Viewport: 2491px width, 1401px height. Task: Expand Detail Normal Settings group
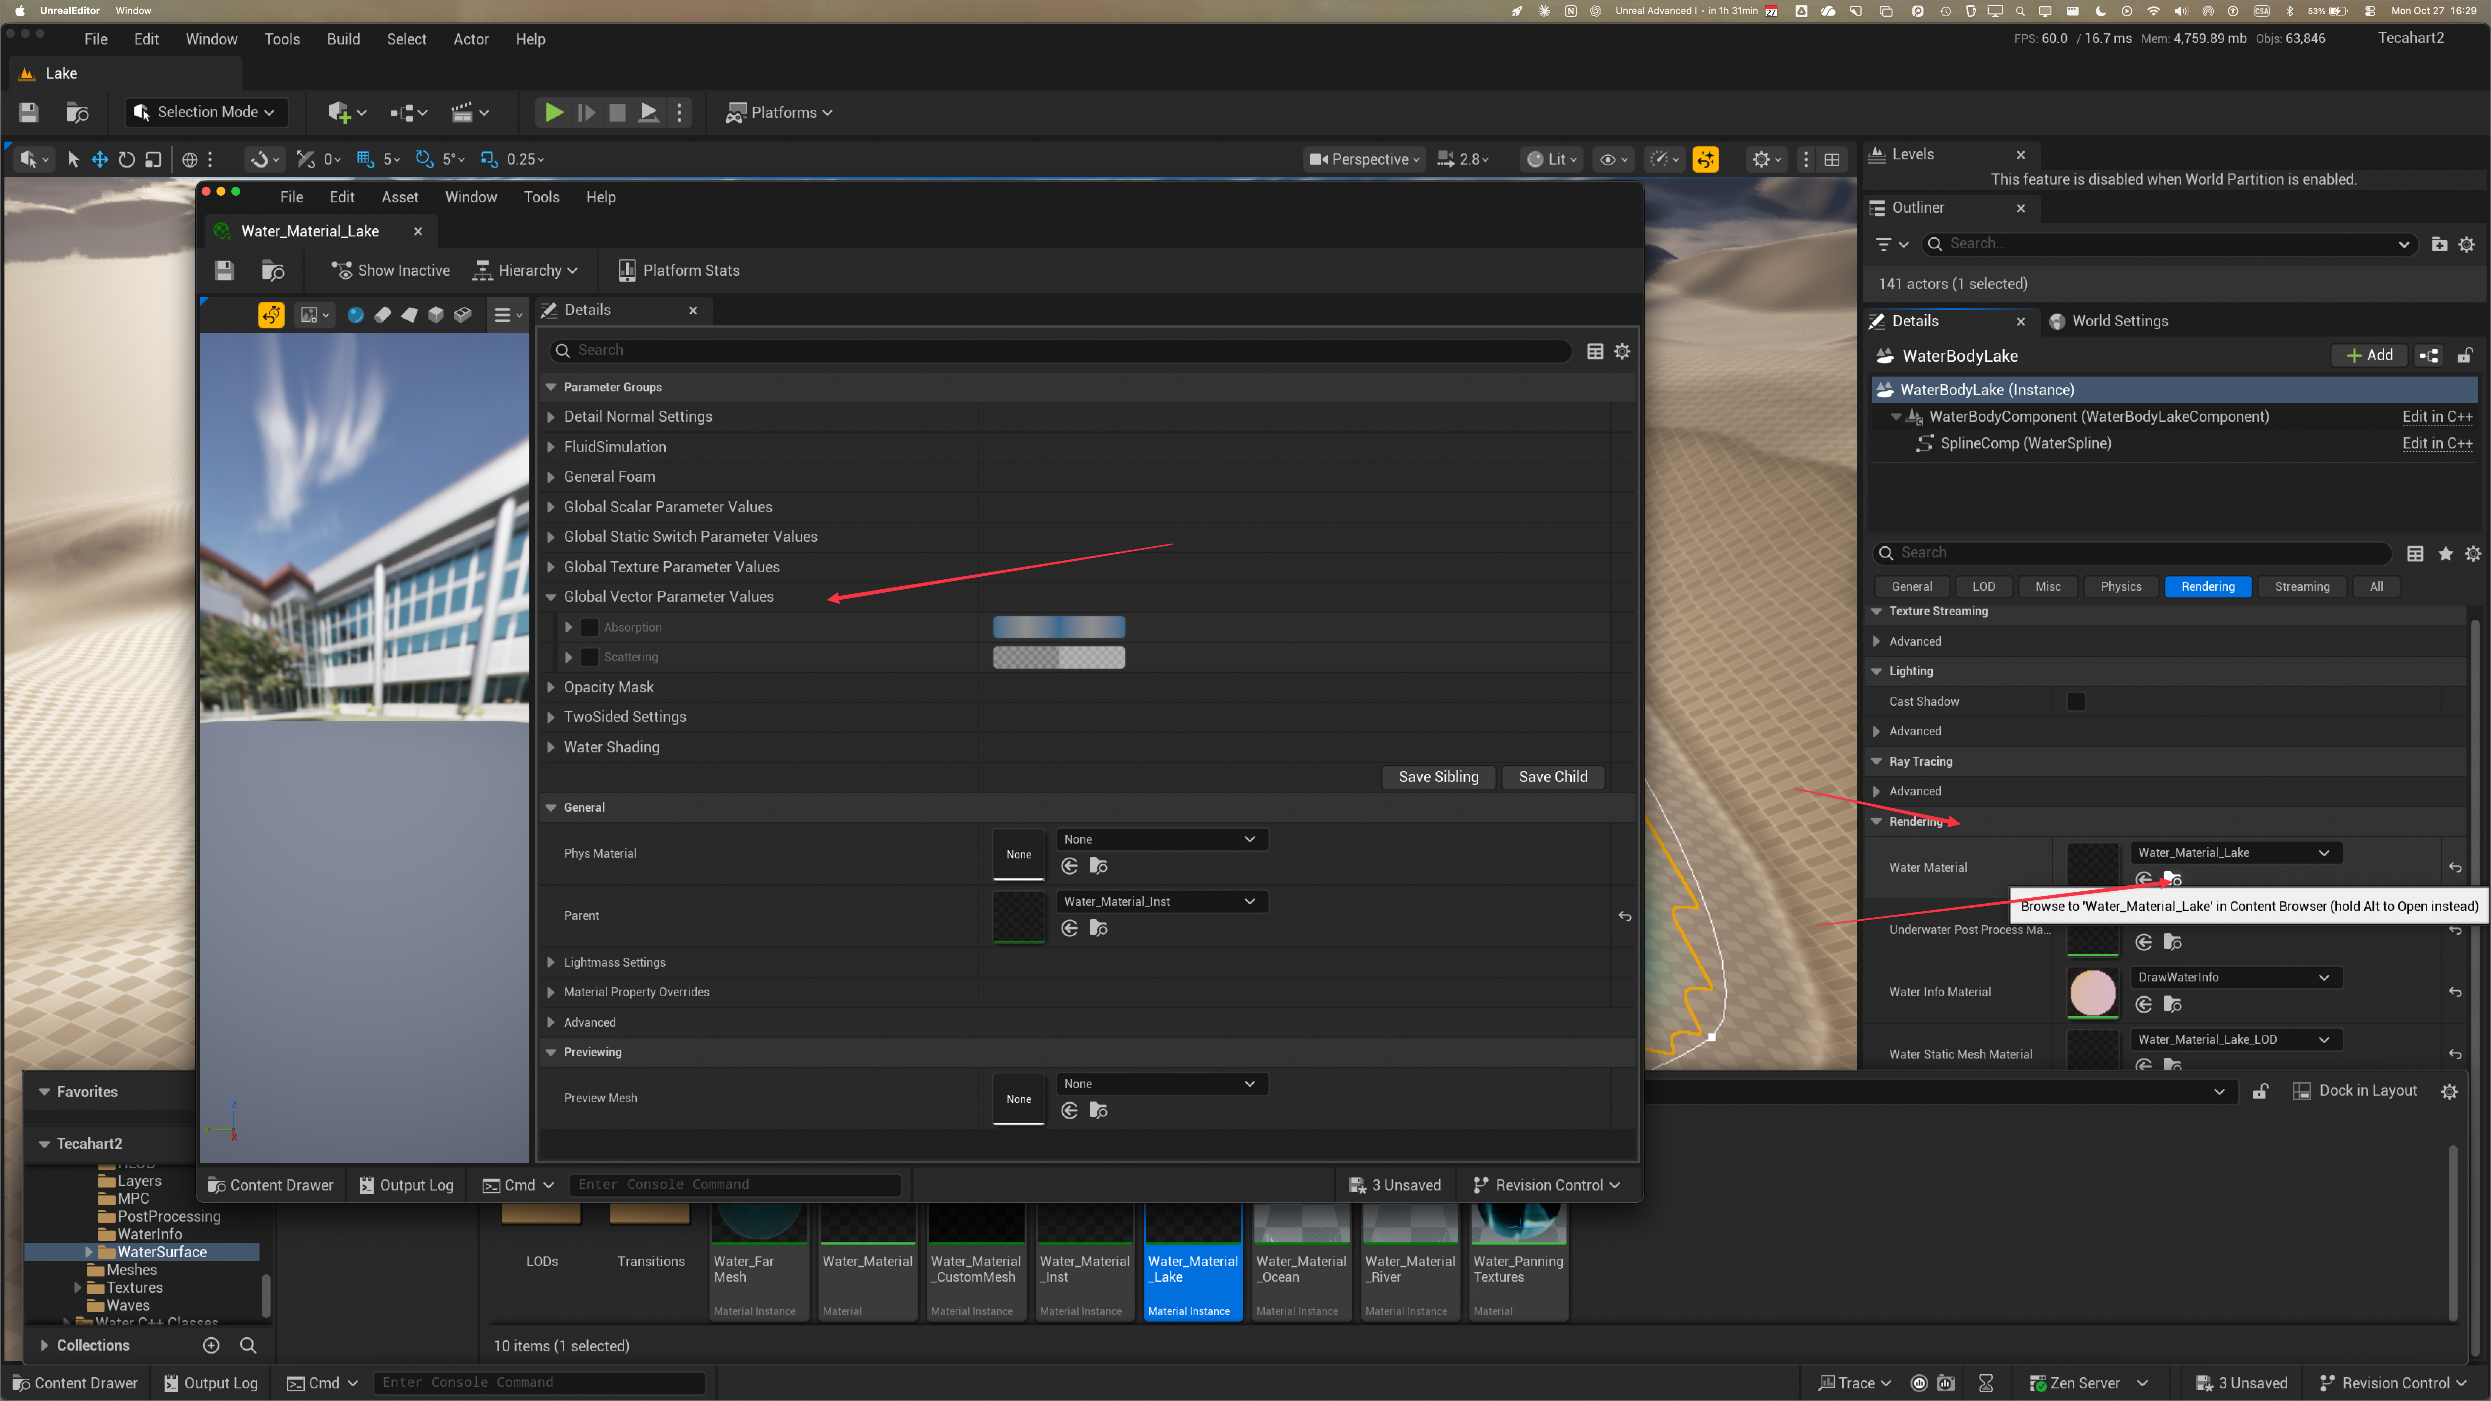click(x=551, y=417)
